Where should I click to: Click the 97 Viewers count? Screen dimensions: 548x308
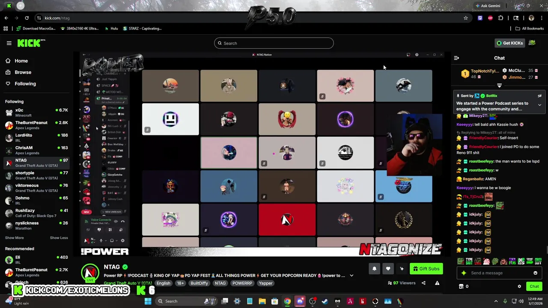(x=402, y=283)
